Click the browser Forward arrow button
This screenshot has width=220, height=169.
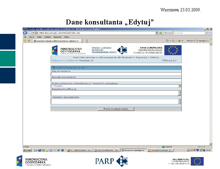point(30,33)
